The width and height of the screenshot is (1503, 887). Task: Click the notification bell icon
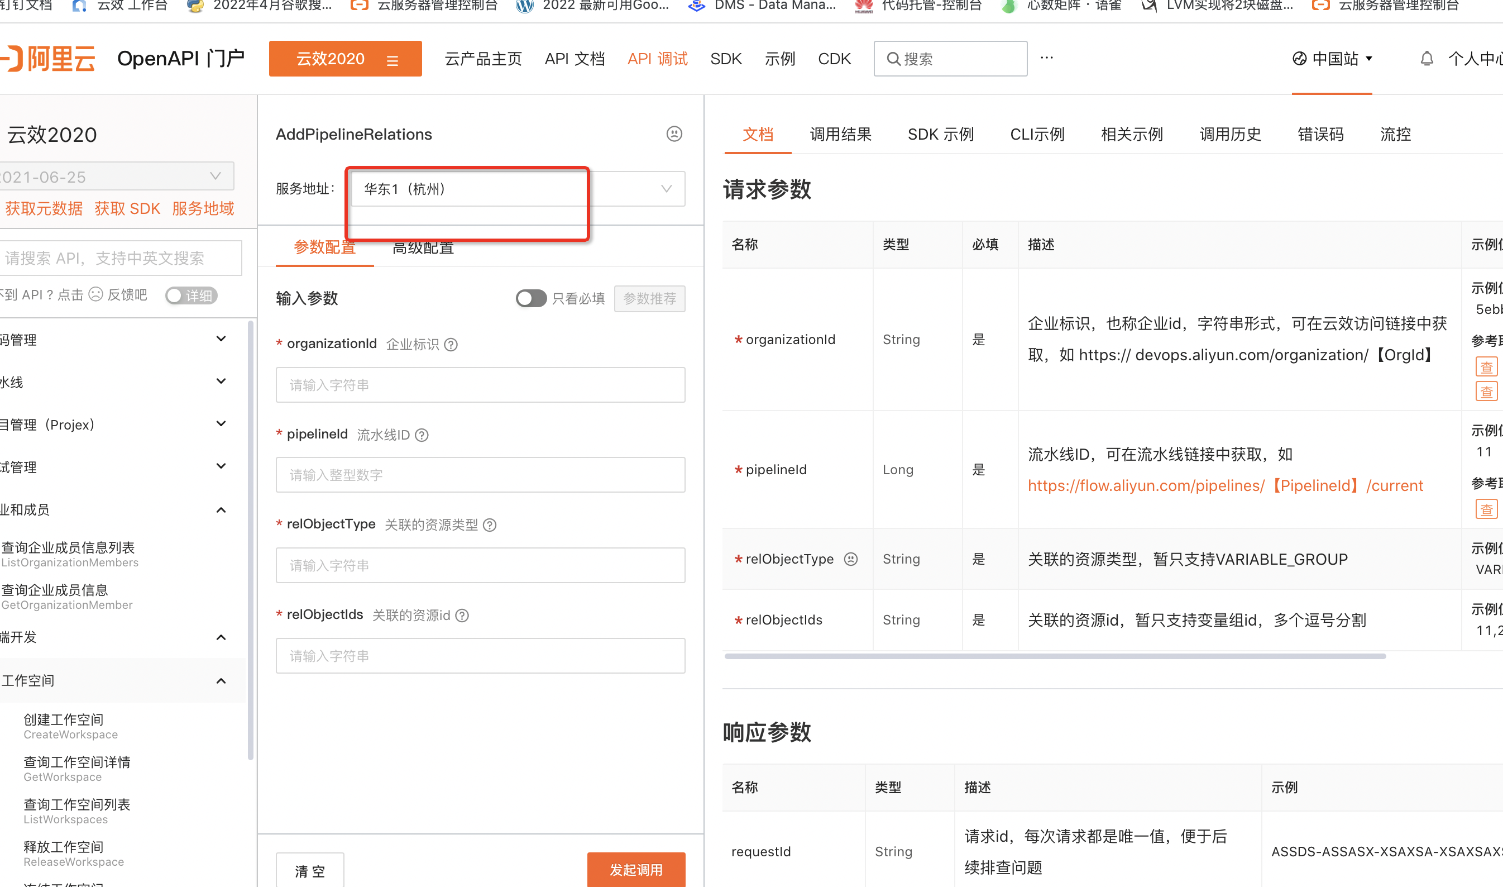(1427, 59)
